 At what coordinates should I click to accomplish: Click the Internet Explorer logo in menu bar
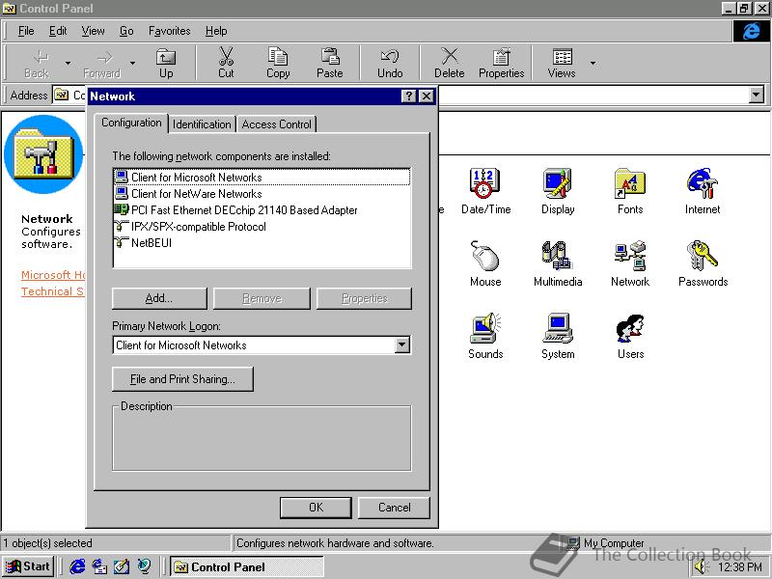point(751,31)
